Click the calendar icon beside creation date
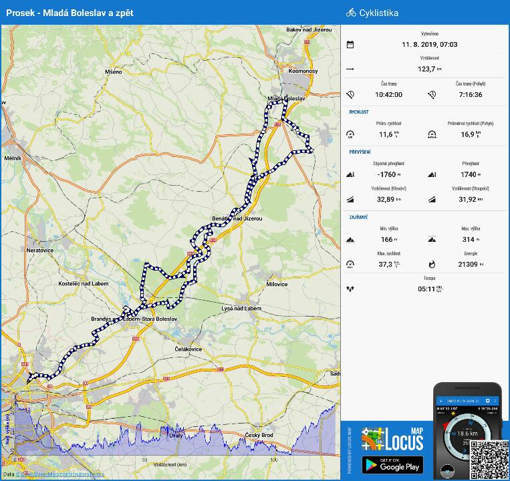510x481 pixels. 350,45
